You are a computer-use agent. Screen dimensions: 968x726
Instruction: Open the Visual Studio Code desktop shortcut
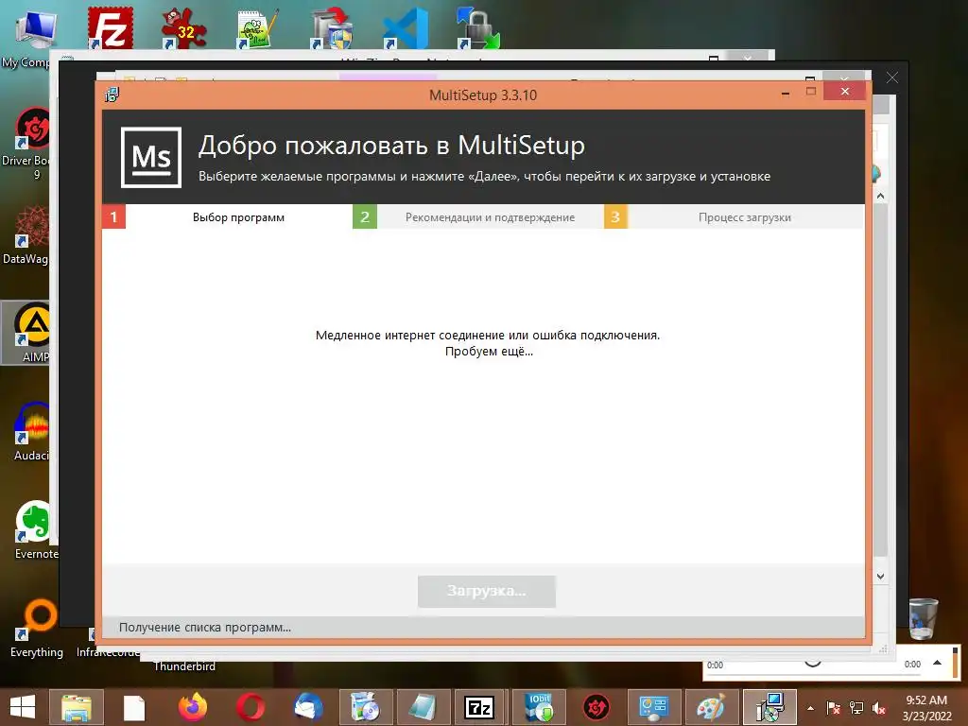[x=405, y=27]
